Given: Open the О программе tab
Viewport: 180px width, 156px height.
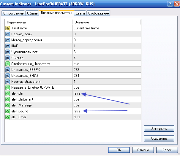Looking at the screenshot, I should click(x=13, y=13).
